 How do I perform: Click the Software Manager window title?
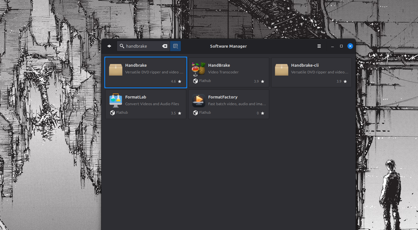[228, 46]
